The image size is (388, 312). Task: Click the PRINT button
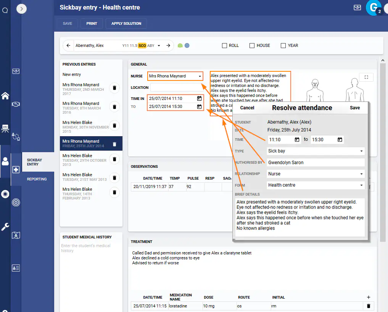tap(92, 24)
